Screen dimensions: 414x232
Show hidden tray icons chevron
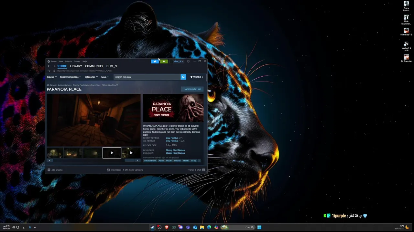pos(35,227)
